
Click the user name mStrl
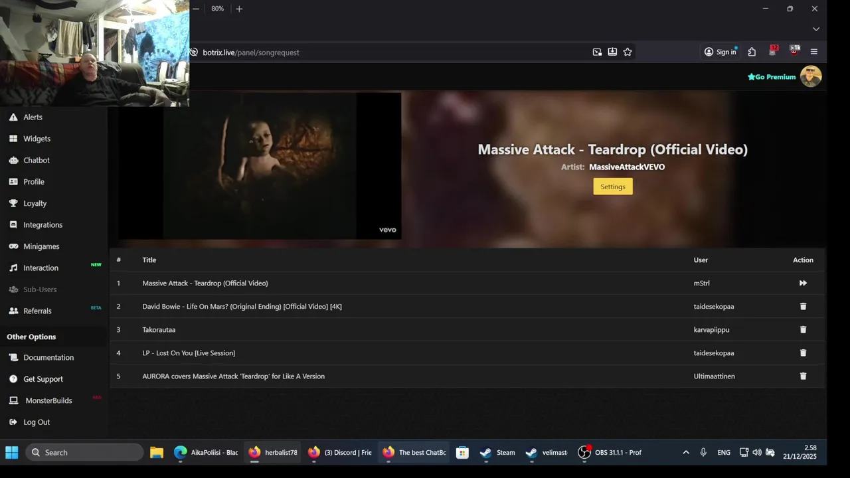click(702, 283)
